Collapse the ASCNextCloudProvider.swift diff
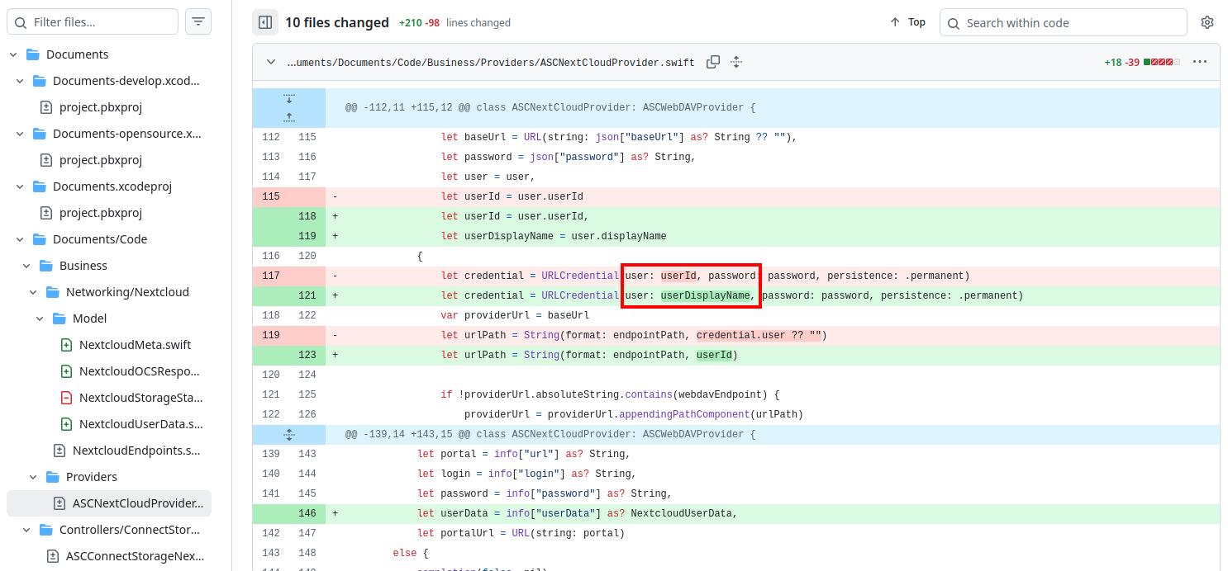This screenshot has width=1228, height=571. tap(270, 62)
